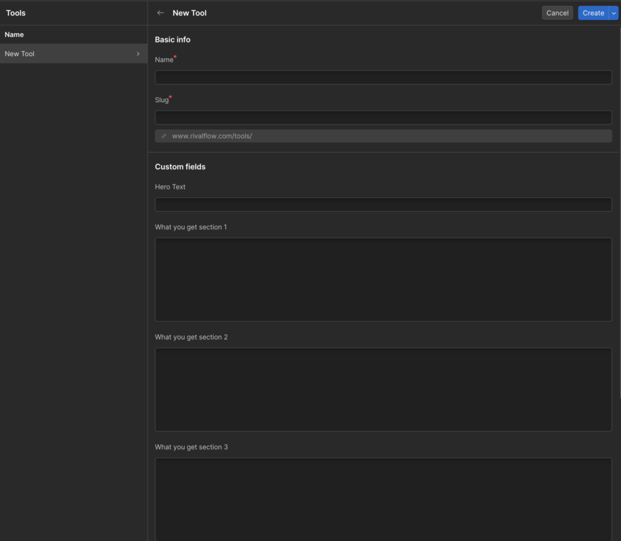Expand the New Tool row chevron

138,53
